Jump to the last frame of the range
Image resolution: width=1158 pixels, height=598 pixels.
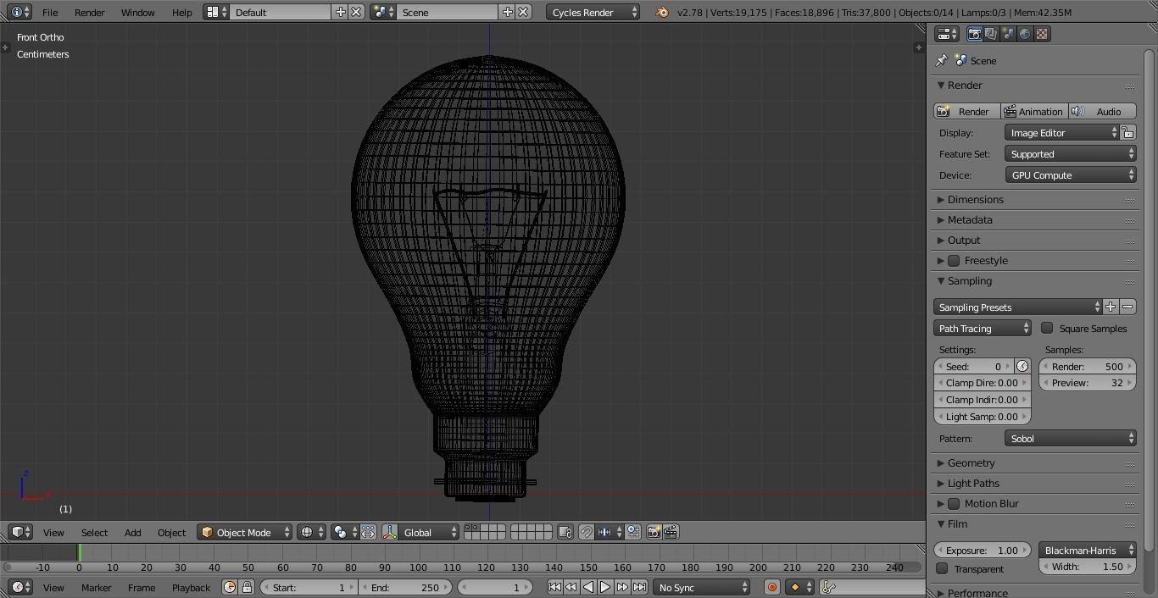click(640, 587)
